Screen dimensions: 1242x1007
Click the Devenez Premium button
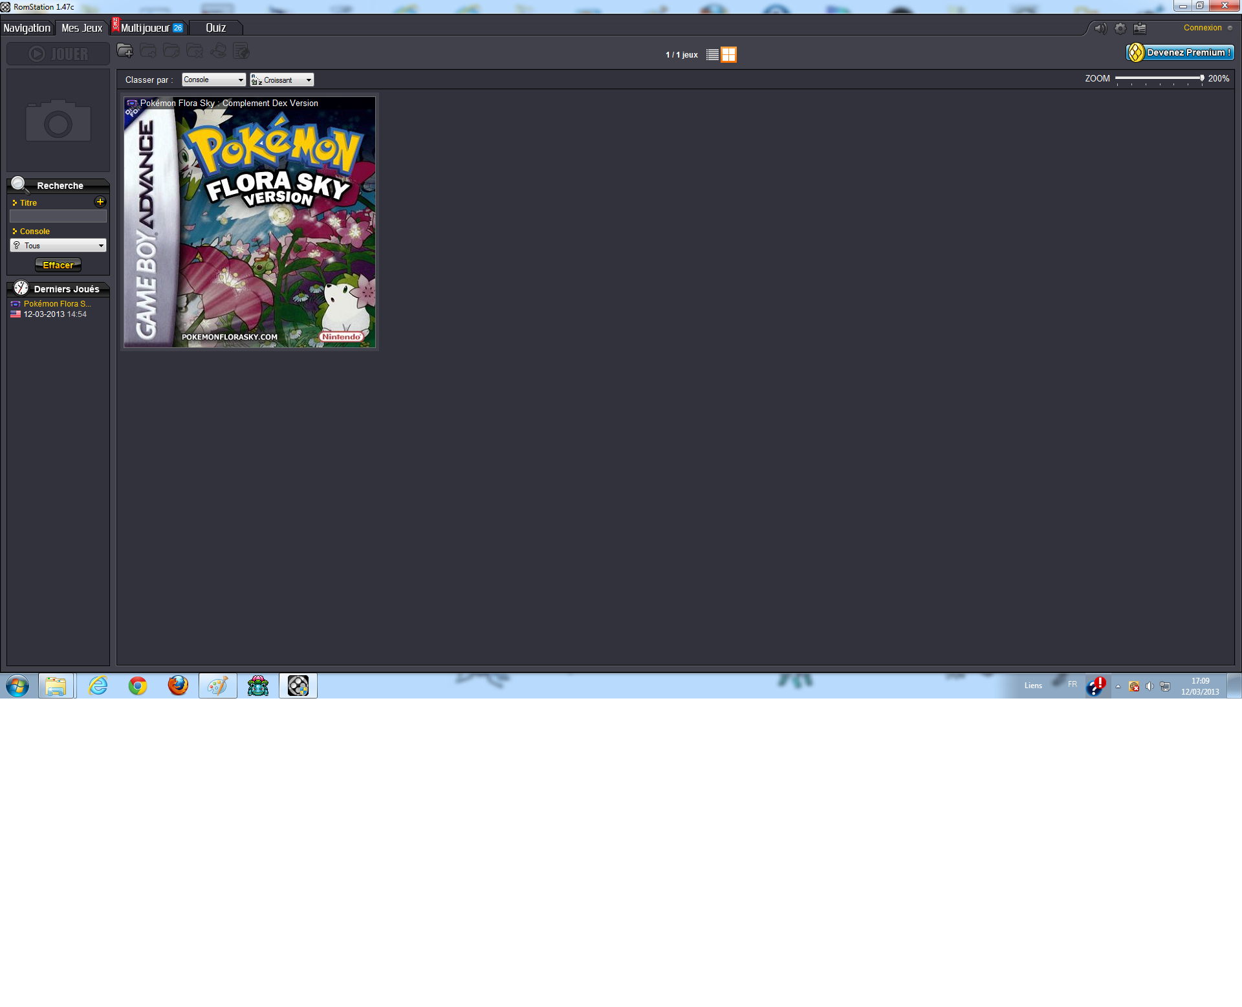1181,52
